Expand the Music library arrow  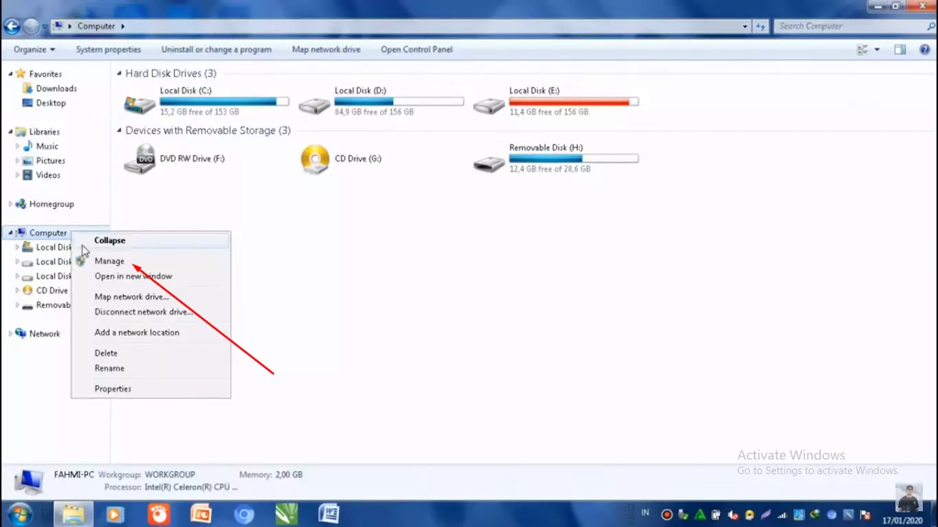[18, 146]
